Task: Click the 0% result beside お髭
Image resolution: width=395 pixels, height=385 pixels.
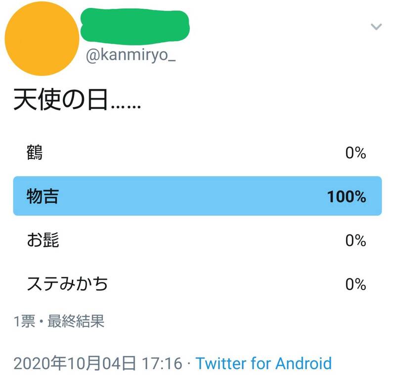Action: point(355,241)
